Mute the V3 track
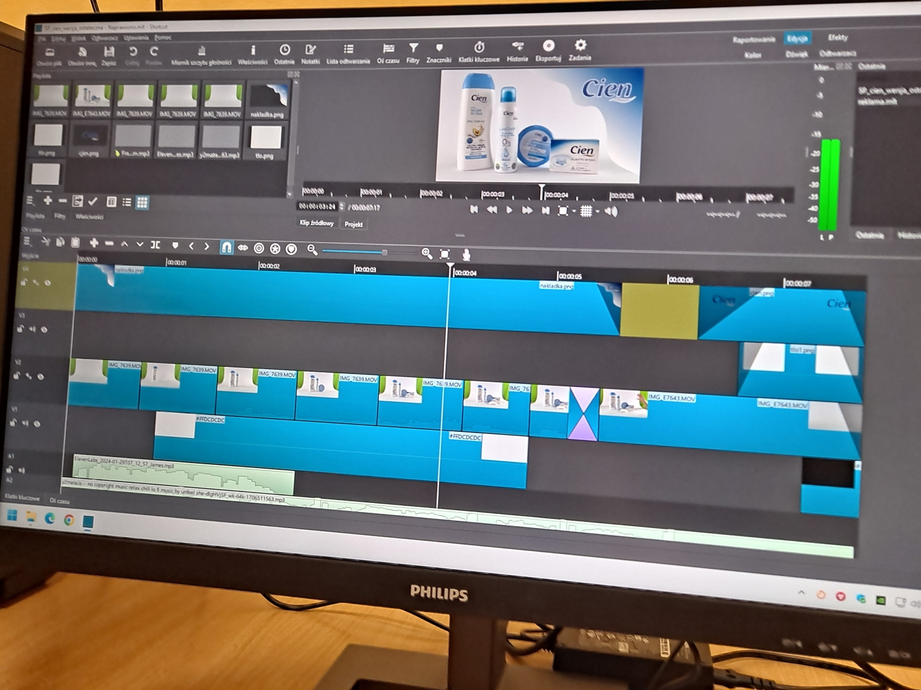The height and width of the screenshot is (690, 921). tap(32, 329)
